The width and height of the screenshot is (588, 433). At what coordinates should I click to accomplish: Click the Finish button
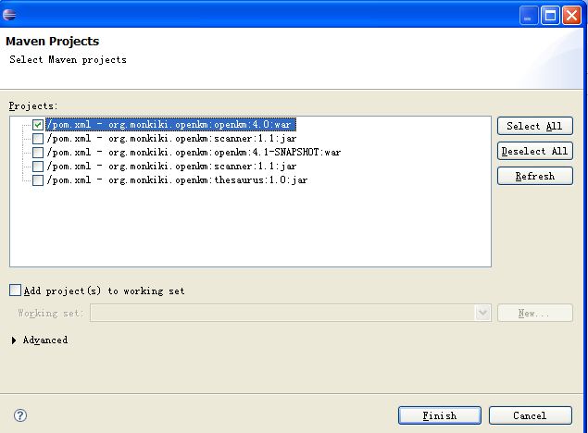tap(440, 415)
